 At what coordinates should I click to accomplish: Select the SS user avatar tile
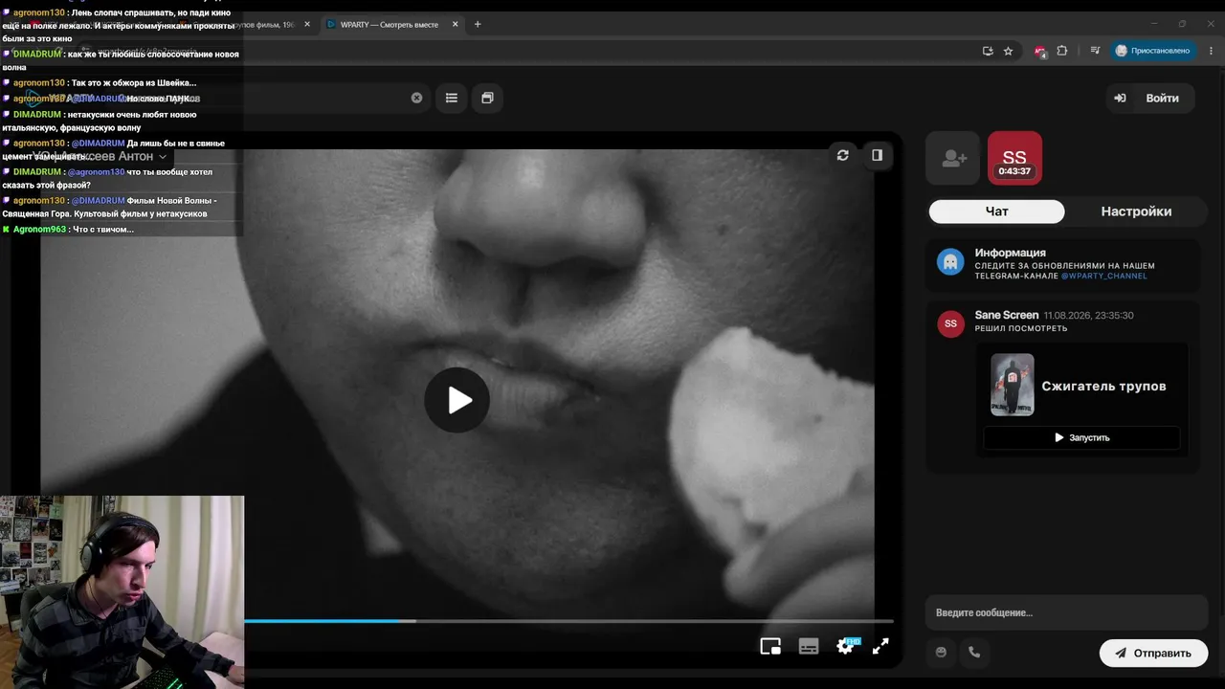click(1014, 158)
